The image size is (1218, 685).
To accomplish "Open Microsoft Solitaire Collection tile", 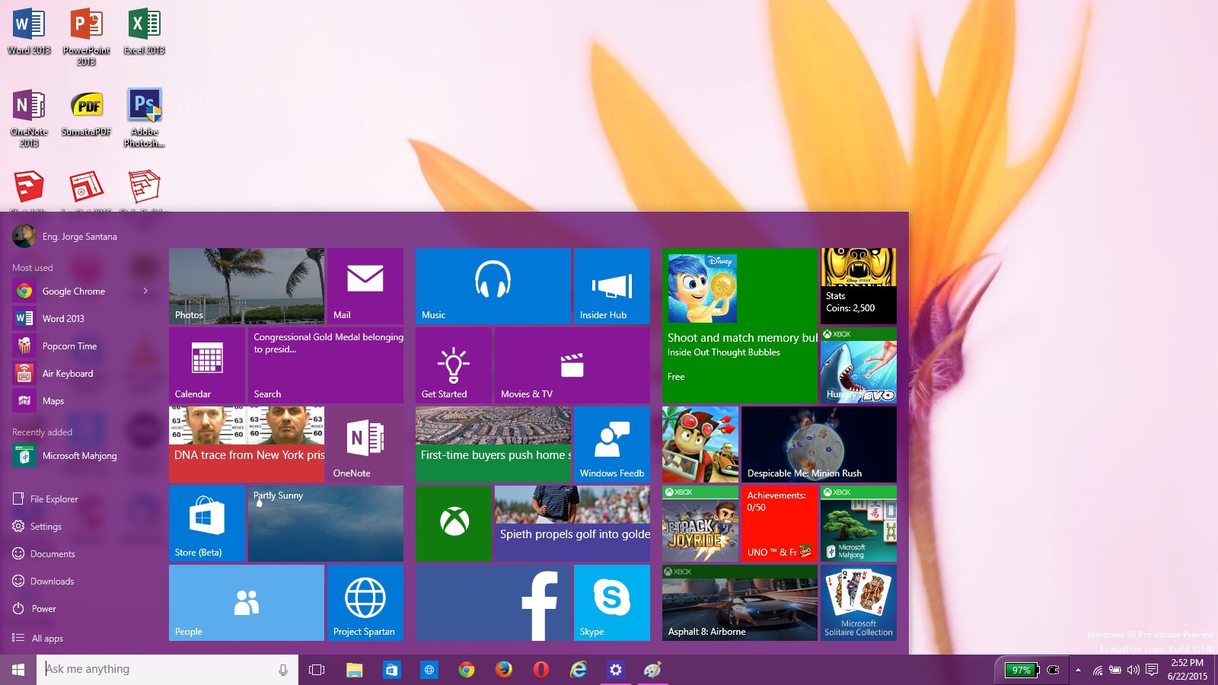I will point(859,603).
